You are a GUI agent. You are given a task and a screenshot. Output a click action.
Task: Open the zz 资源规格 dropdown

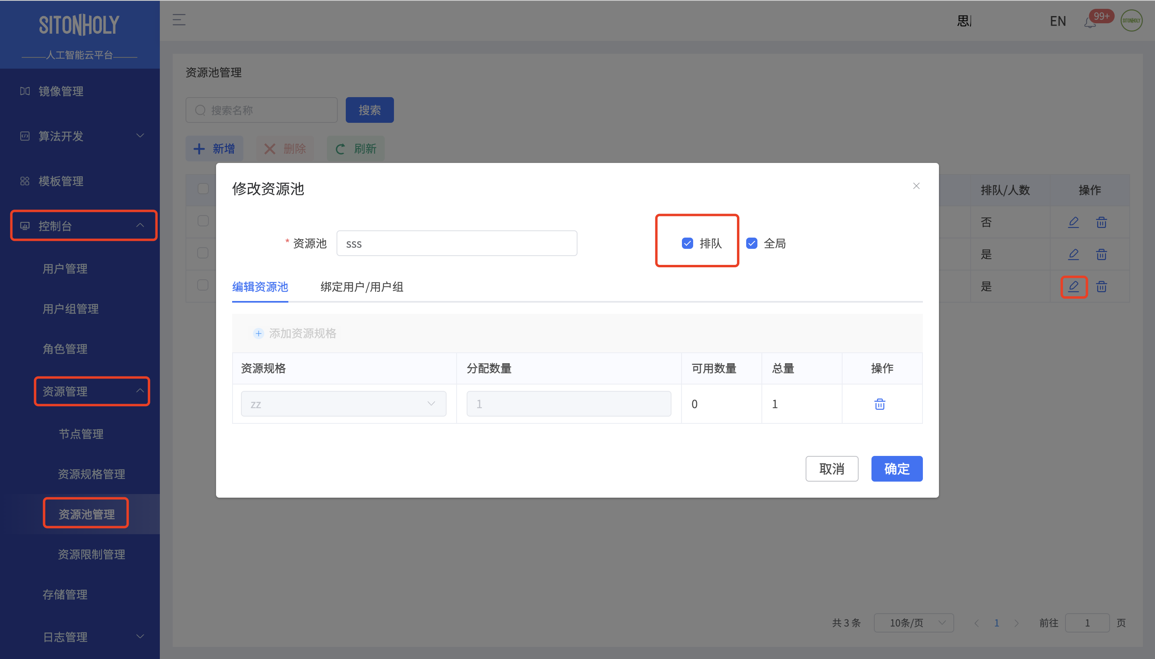tap(344, 404)
